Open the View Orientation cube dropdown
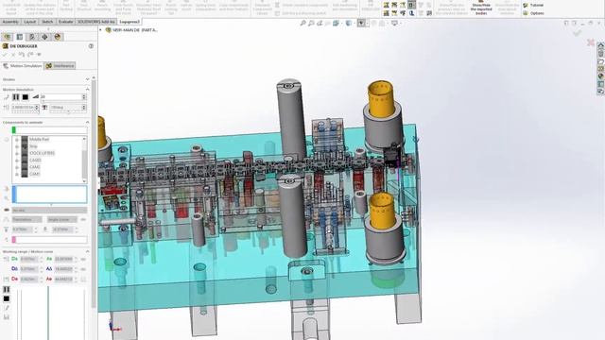 pyautogui.click(x=337, y=23)
